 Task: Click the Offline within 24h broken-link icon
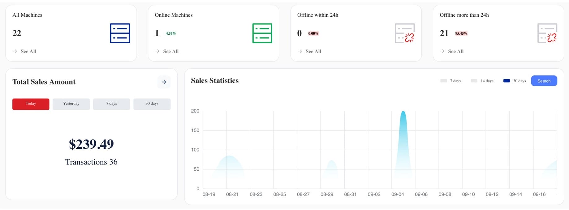click(405, 33)
